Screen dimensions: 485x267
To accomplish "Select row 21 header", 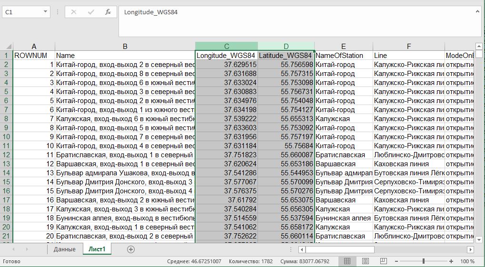I will [7, 236].
